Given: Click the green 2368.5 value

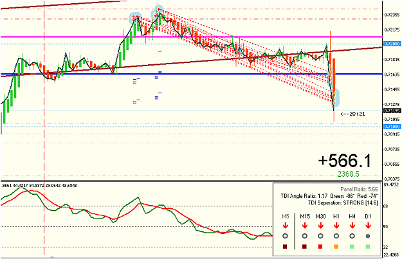Looking at the screenshot, I should coord(348,174).
